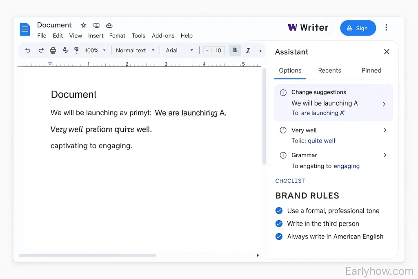
Task: Toggle 'Always write in American English' check
Action: click(279, 237)
